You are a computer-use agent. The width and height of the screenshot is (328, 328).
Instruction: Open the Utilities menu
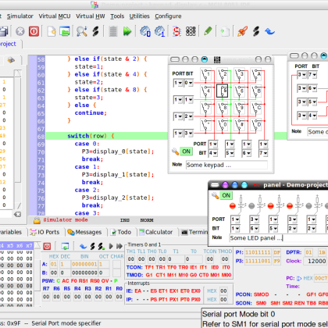140,16
